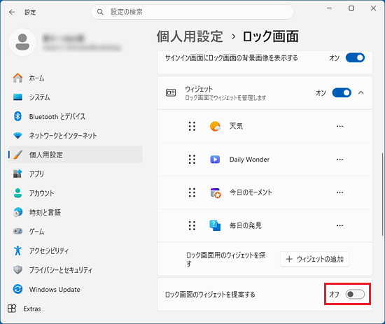Open more options for 毎日の発見
The height and width of the screenshot is (324, 385).
pos(339,225)
